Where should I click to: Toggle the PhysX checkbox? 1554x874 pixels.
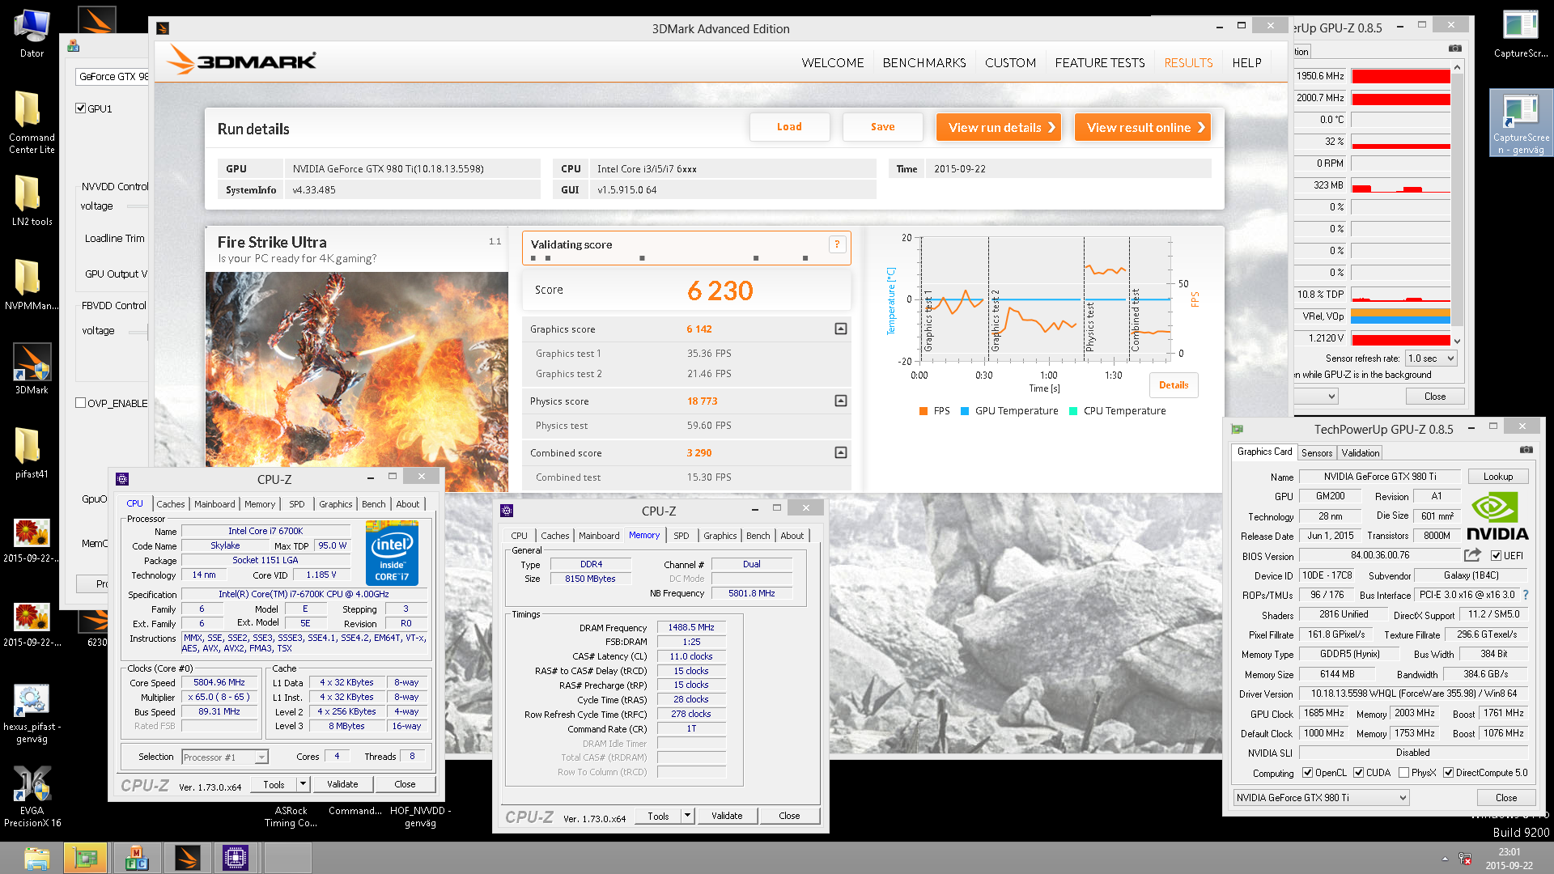coord(1403,773)
